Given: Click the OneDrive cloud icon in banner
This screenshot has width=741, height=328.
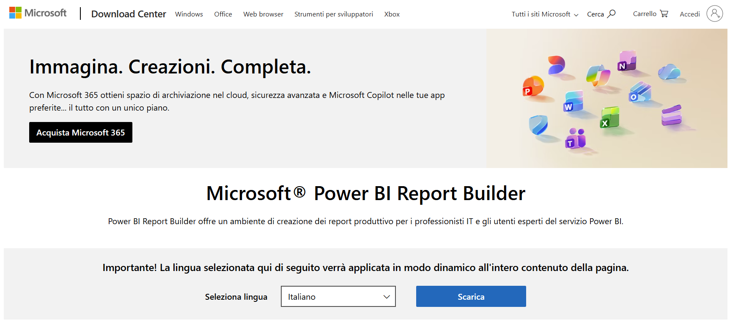Looking at the screenshot, I should pos(669,72).
